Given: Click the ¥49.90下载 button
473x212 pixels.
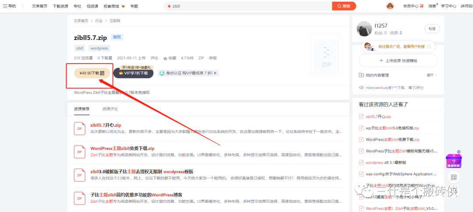Looking at the screenshot, I should 92,73.
